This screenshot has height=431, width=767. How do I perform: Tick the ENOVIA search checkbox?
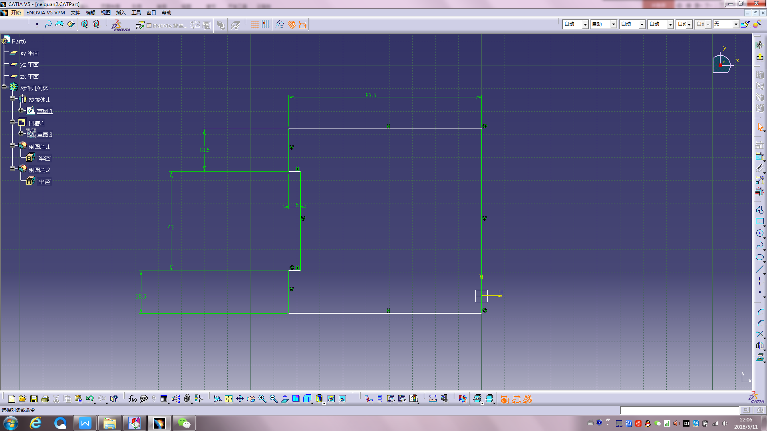[149, 26]
